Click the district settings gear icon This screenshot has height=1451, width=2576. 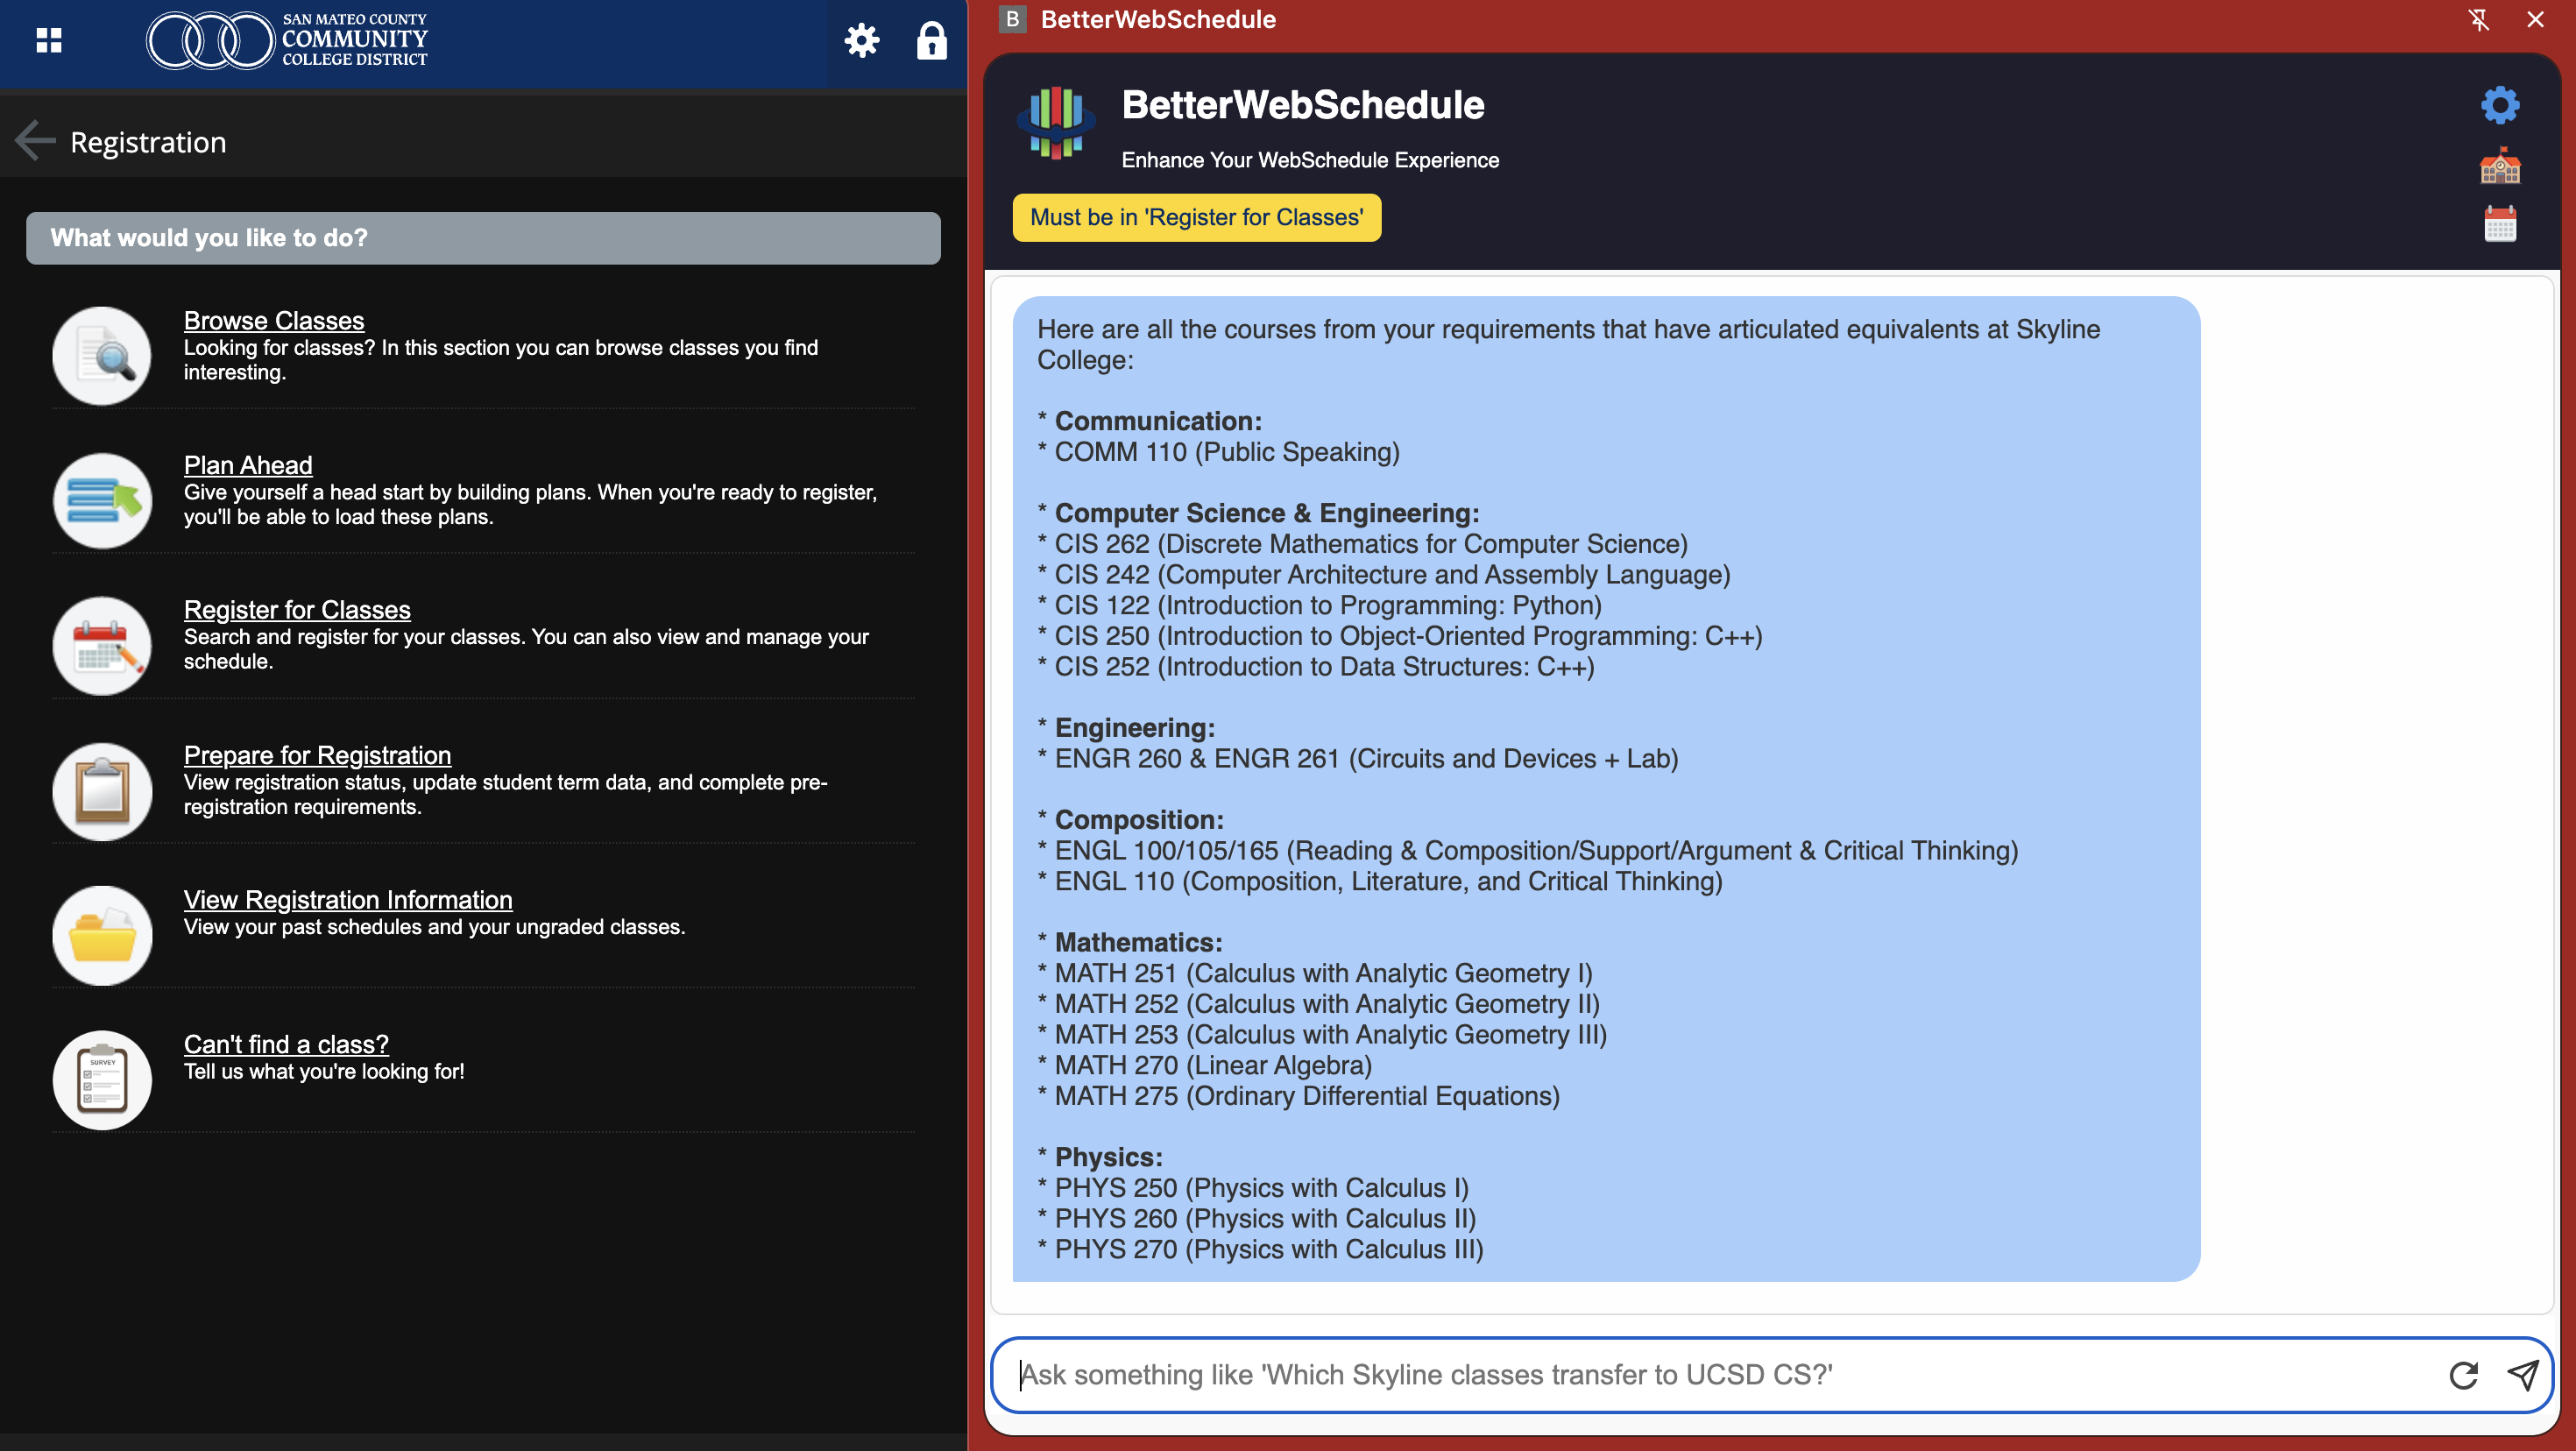861,41
